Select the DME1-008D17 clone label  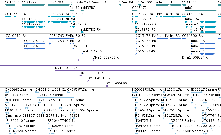(91, 73)
